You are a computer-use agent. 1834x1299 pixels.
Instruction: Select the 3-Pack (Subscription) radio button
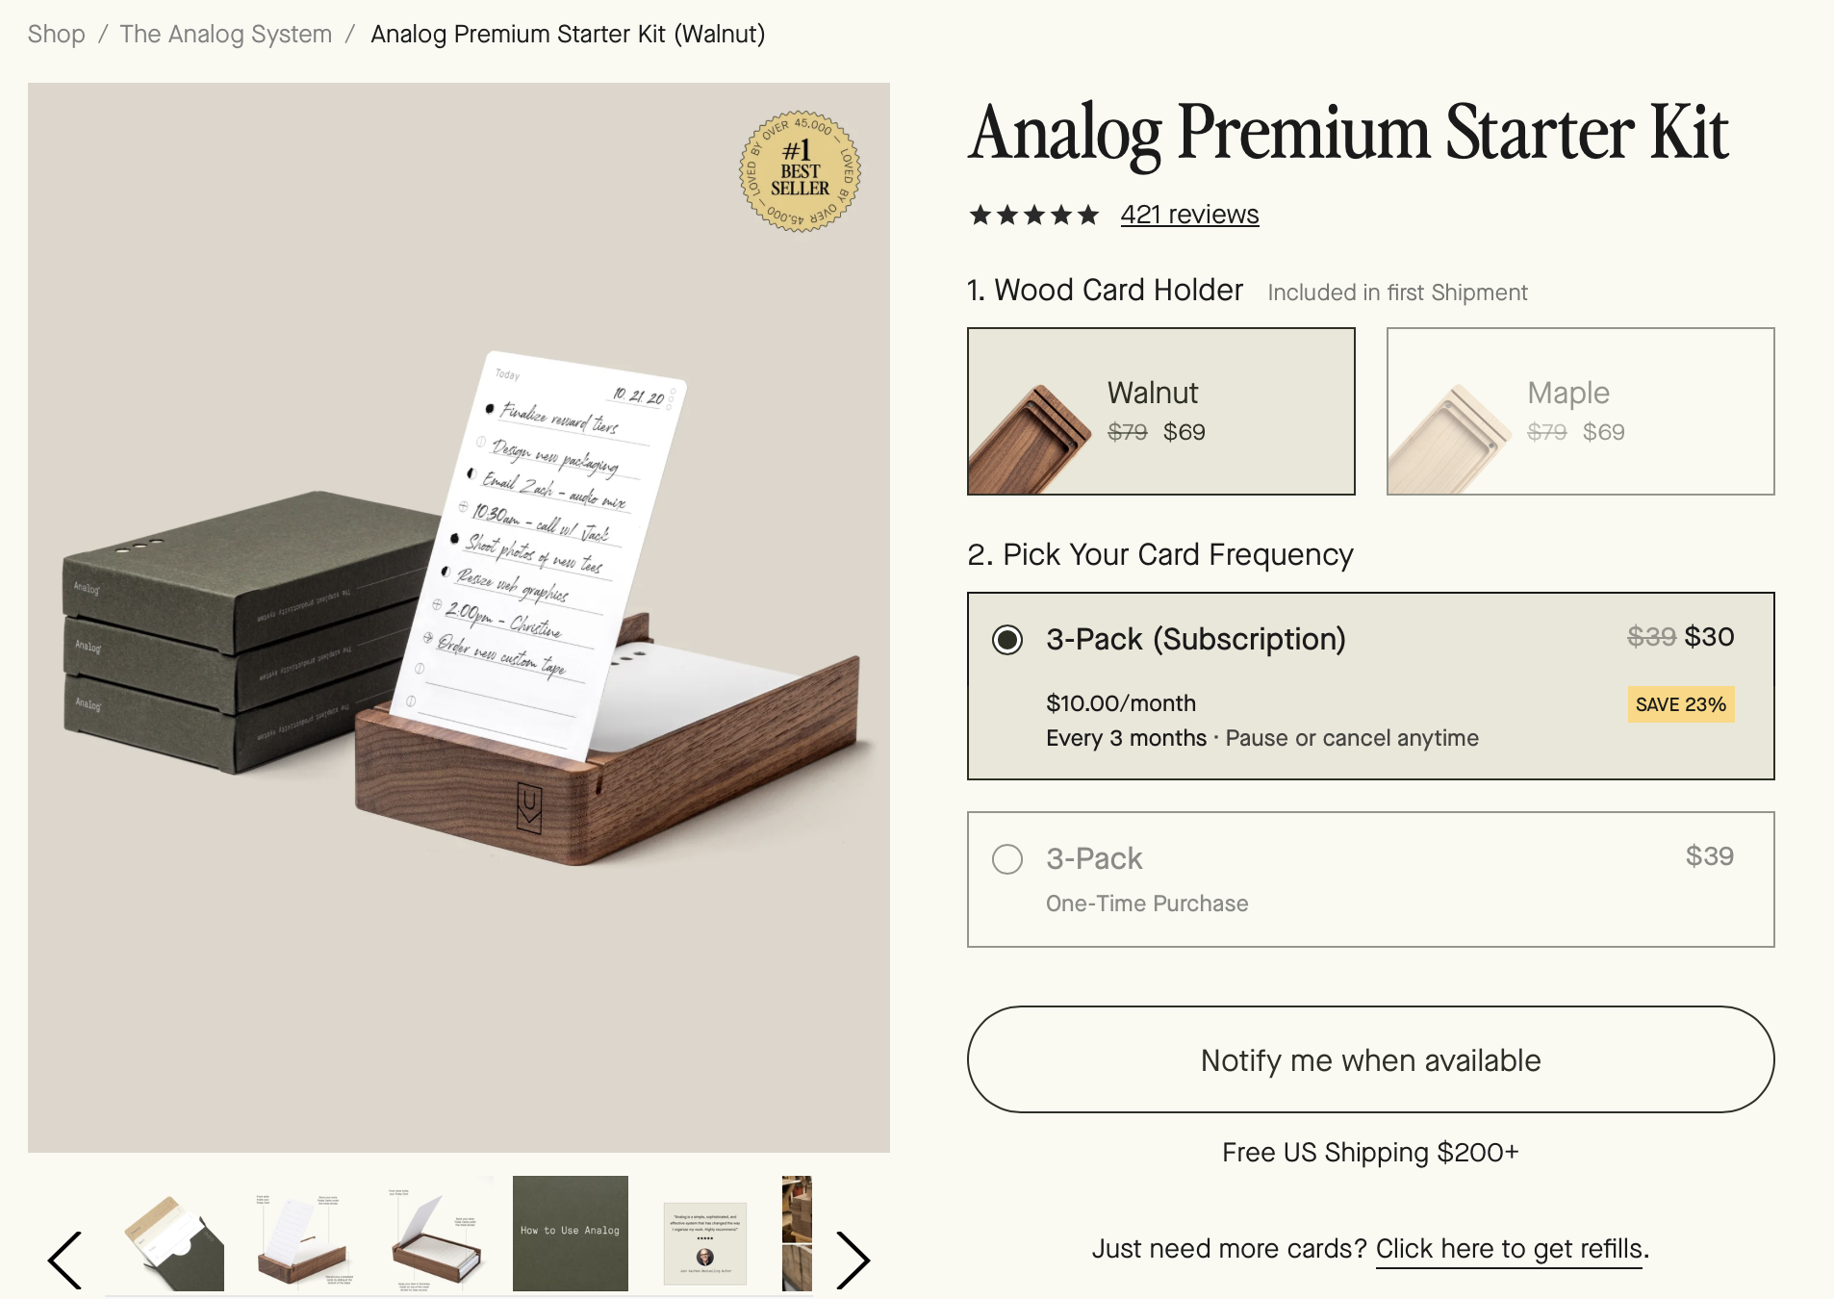tap(1007, 640)
